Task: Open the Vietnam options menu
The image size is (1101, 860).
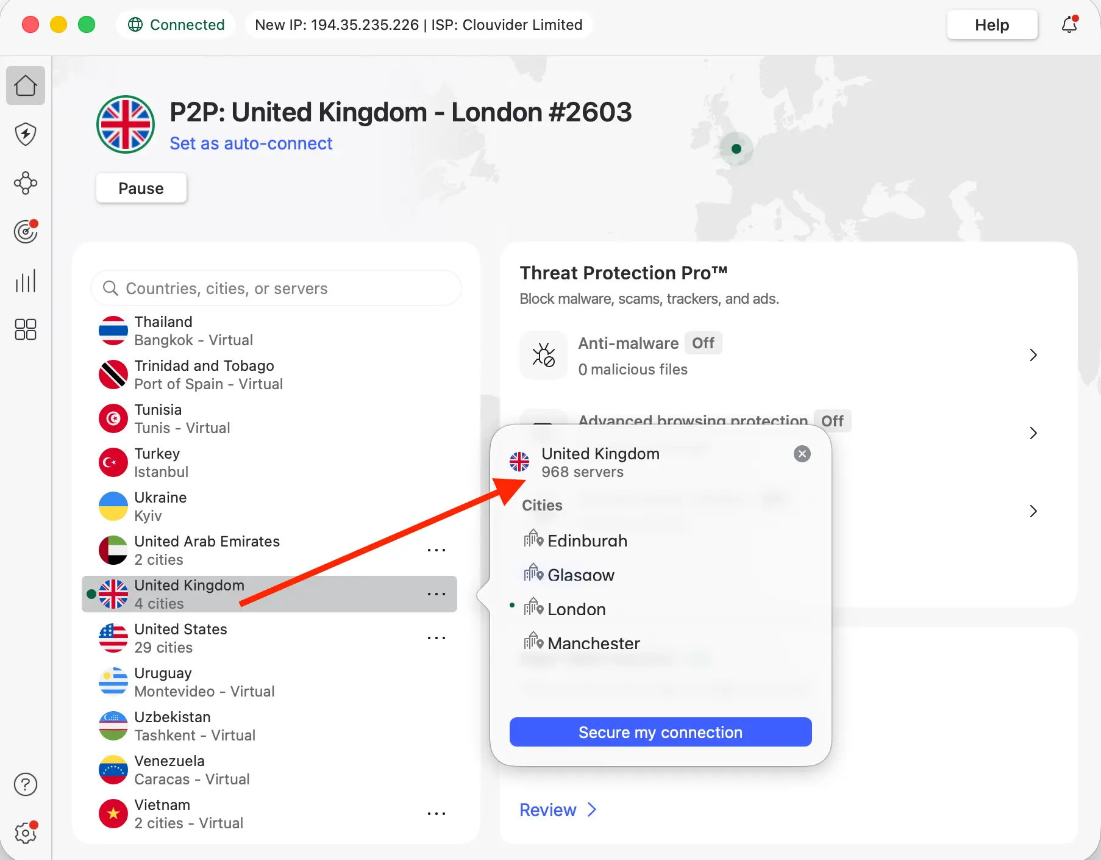Action: pos(436,814)
